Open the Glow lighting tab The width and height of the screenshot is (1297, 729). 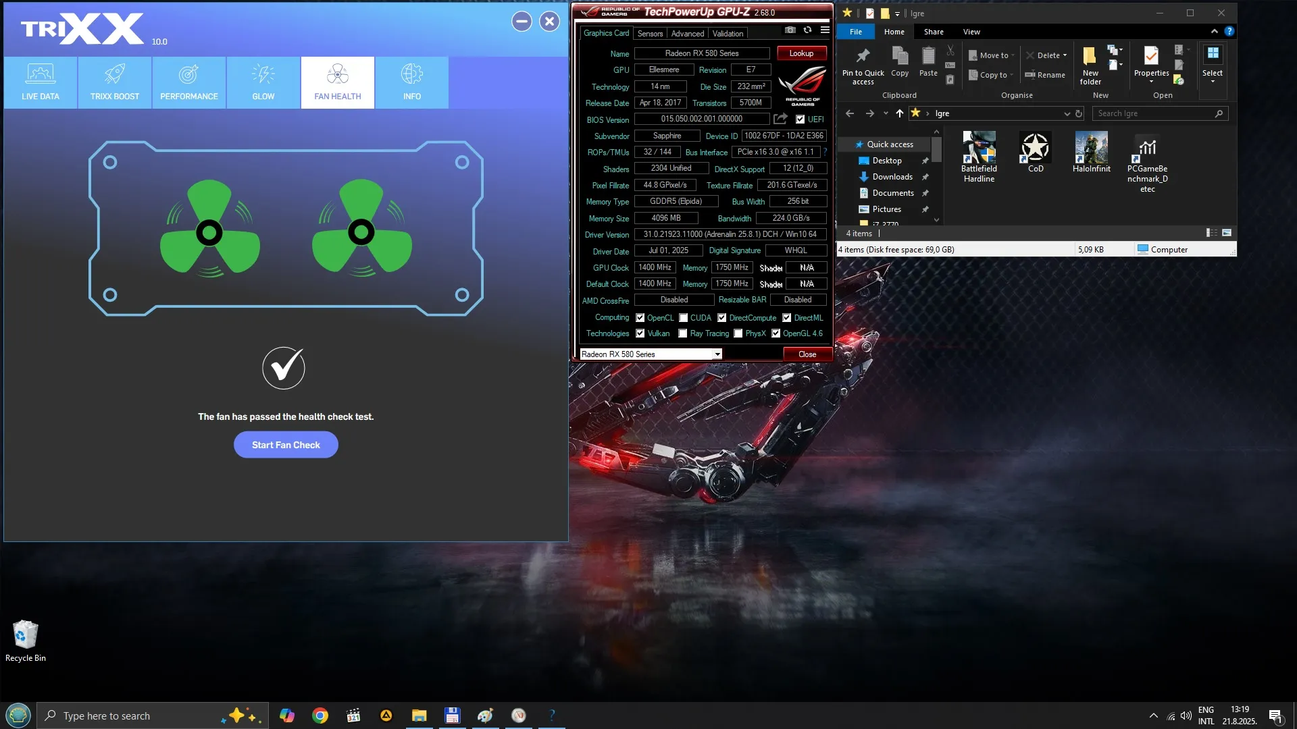(x=263, y=82)
